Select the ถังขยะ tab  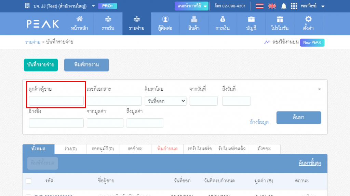pos(264,149)
